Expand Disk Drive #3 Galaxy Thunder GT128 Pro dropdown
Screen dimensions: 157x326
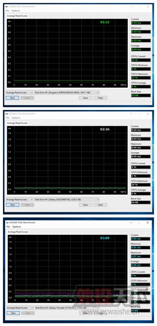[x=67, y=308]
